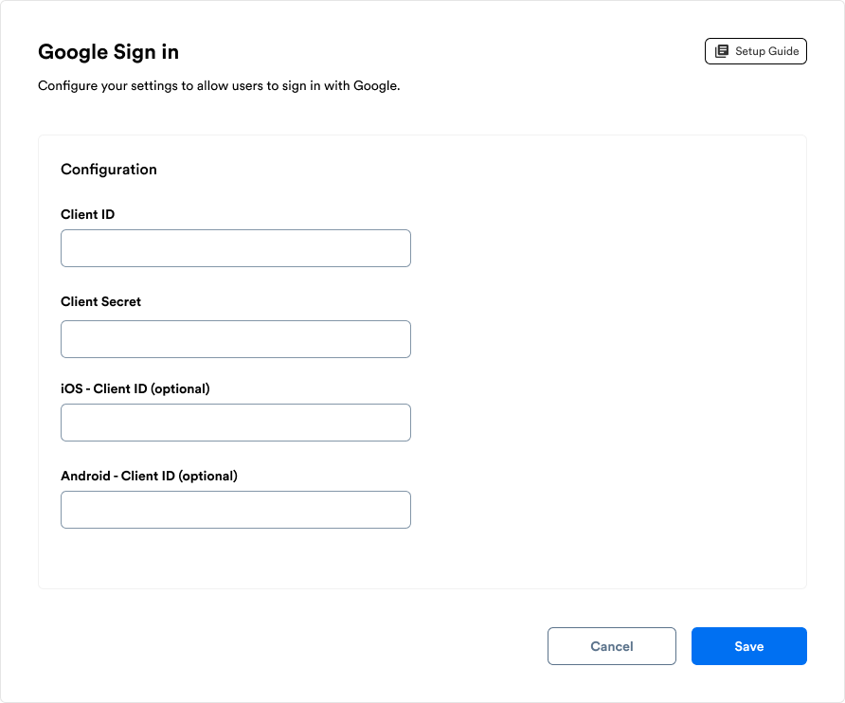The height and width of the screenshot is (703, 845).
Task: Open the Setup Guide
Action: 755,50
